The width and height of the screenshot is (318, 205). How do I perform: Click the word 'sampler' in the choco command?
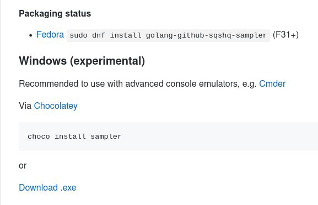tap(106, 136)
